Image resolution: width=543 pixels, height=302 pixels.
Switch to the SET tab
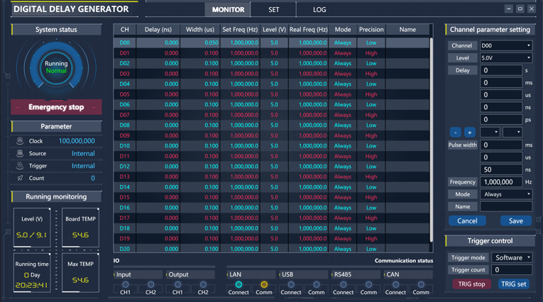pyautogui.click(x=274, y=10)
